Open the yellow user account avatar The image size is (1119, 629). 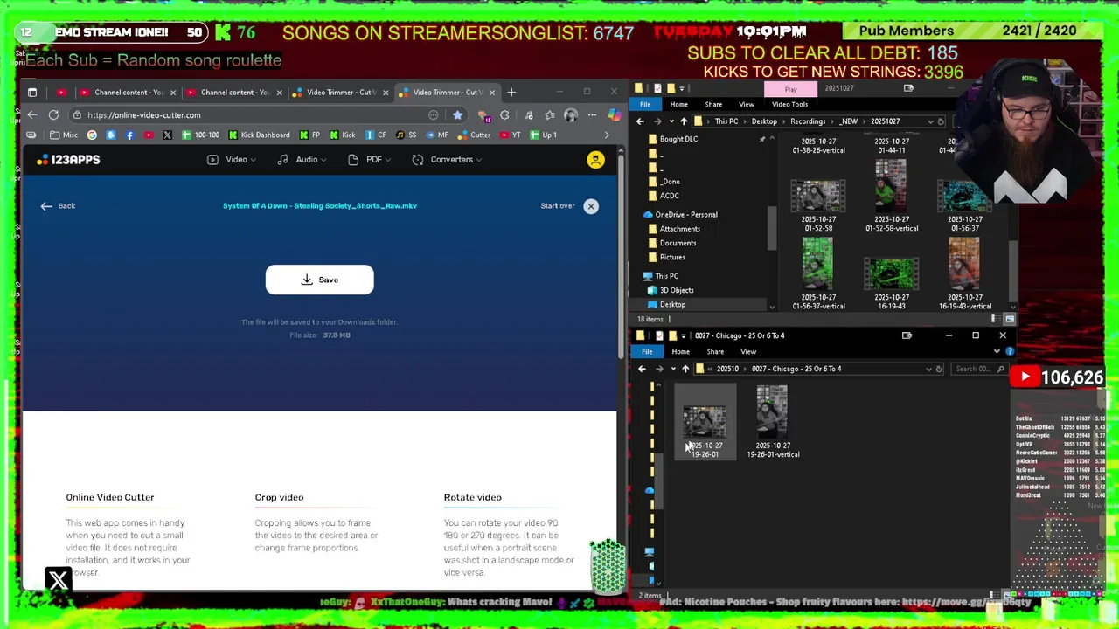tap(595, 160)
